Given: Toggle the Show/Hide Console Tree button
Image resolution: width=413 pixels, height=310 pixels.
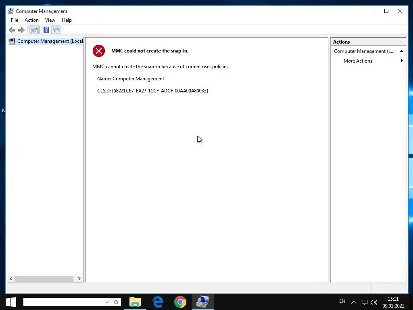Looking at the screenshot, I should point(34,30).
